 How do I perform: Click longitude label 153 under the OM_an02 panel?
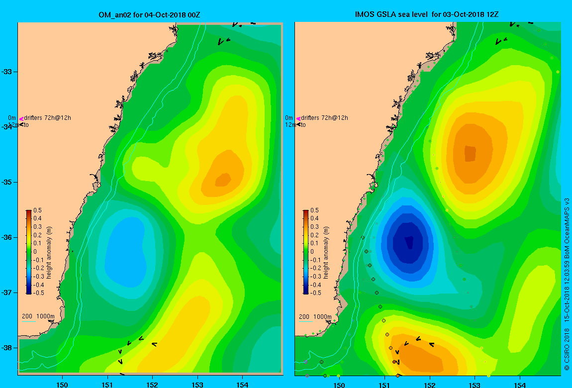tap(197, 385)
